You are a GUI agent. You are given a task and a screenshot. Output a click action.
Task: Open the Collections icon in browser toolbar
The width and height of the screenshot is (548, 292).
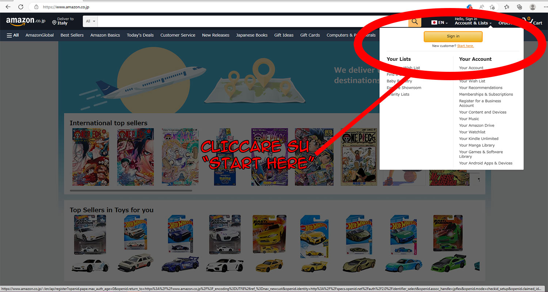520,7
